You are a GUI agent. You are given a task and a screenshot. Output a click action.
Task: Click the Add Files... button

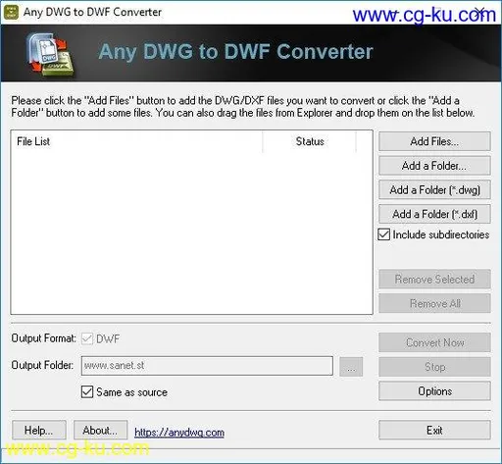click(434, 141)
